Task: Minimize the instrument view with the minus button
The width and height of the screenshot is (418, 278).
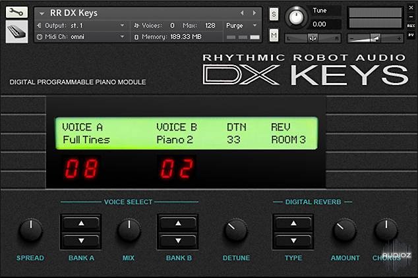Action: 411,16
